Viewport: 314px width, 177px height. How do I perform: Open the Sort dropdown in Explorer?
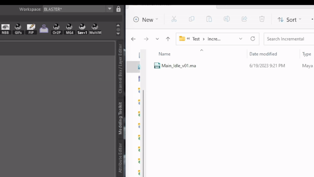pos(289,20)
